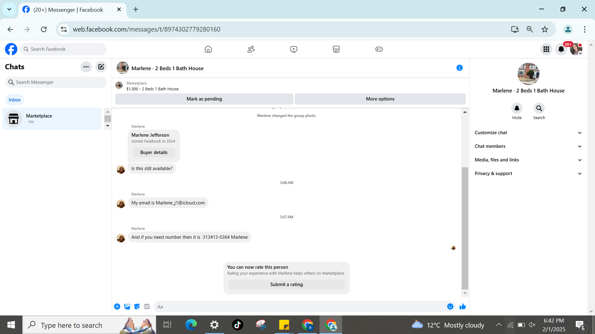The image size is (595, 334).
Task: Click the thumbs-up like icon
Action: pyautogui.click(x=462, y=306)
